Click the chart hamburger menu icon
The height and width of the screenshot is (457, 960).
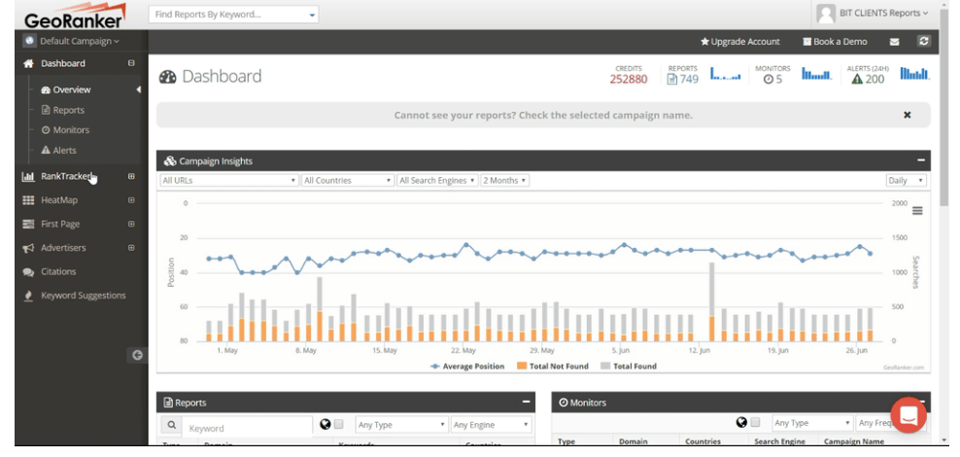[917, 210]
